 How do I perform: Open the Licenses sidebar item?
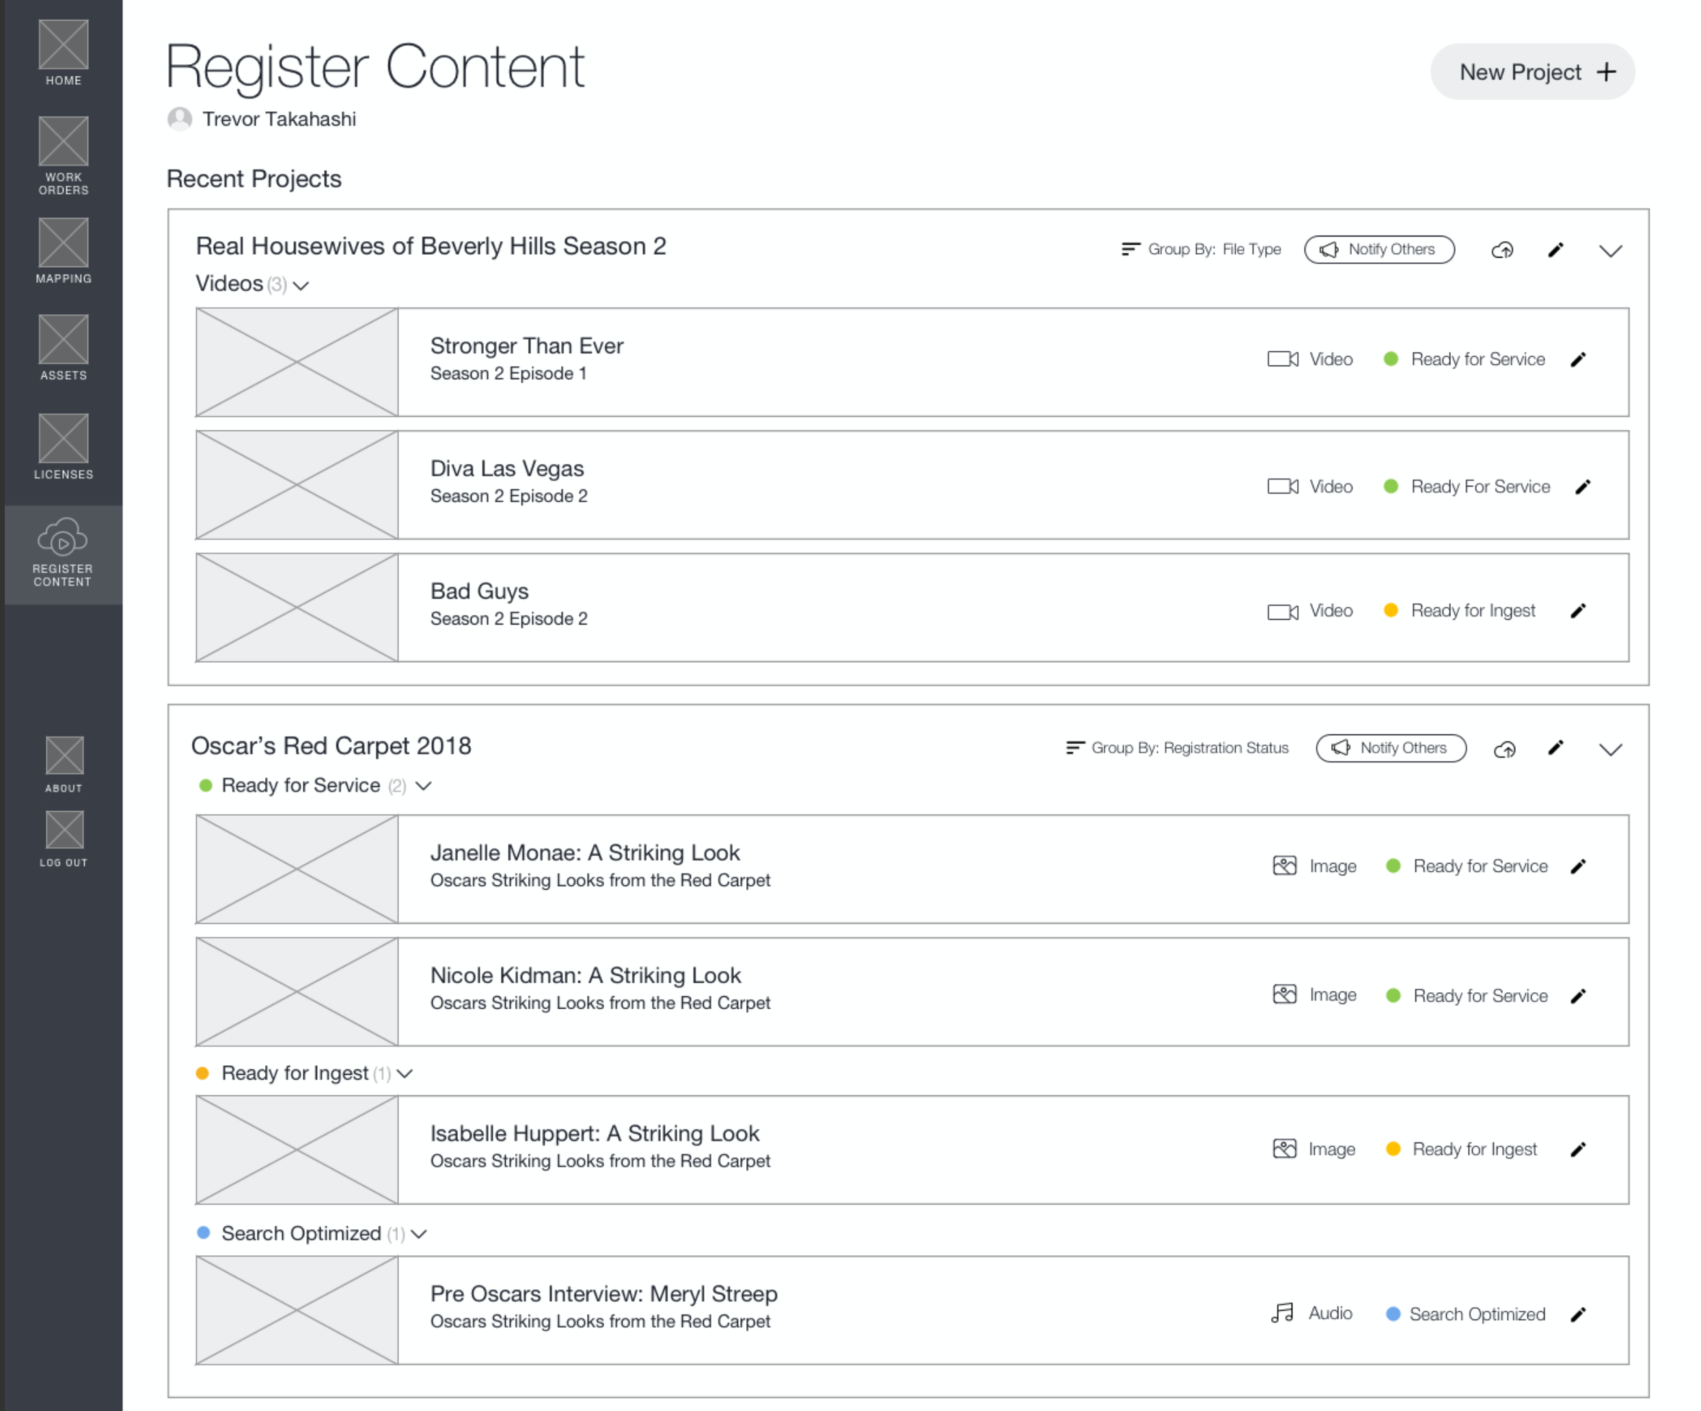click(63, 447)
